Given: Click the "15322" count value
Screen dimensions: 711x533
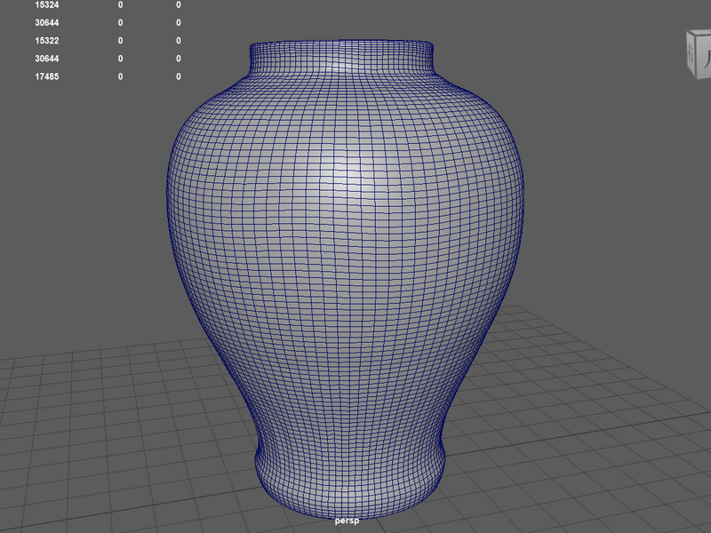Looking at the screenshot, I should click(47, 41).
